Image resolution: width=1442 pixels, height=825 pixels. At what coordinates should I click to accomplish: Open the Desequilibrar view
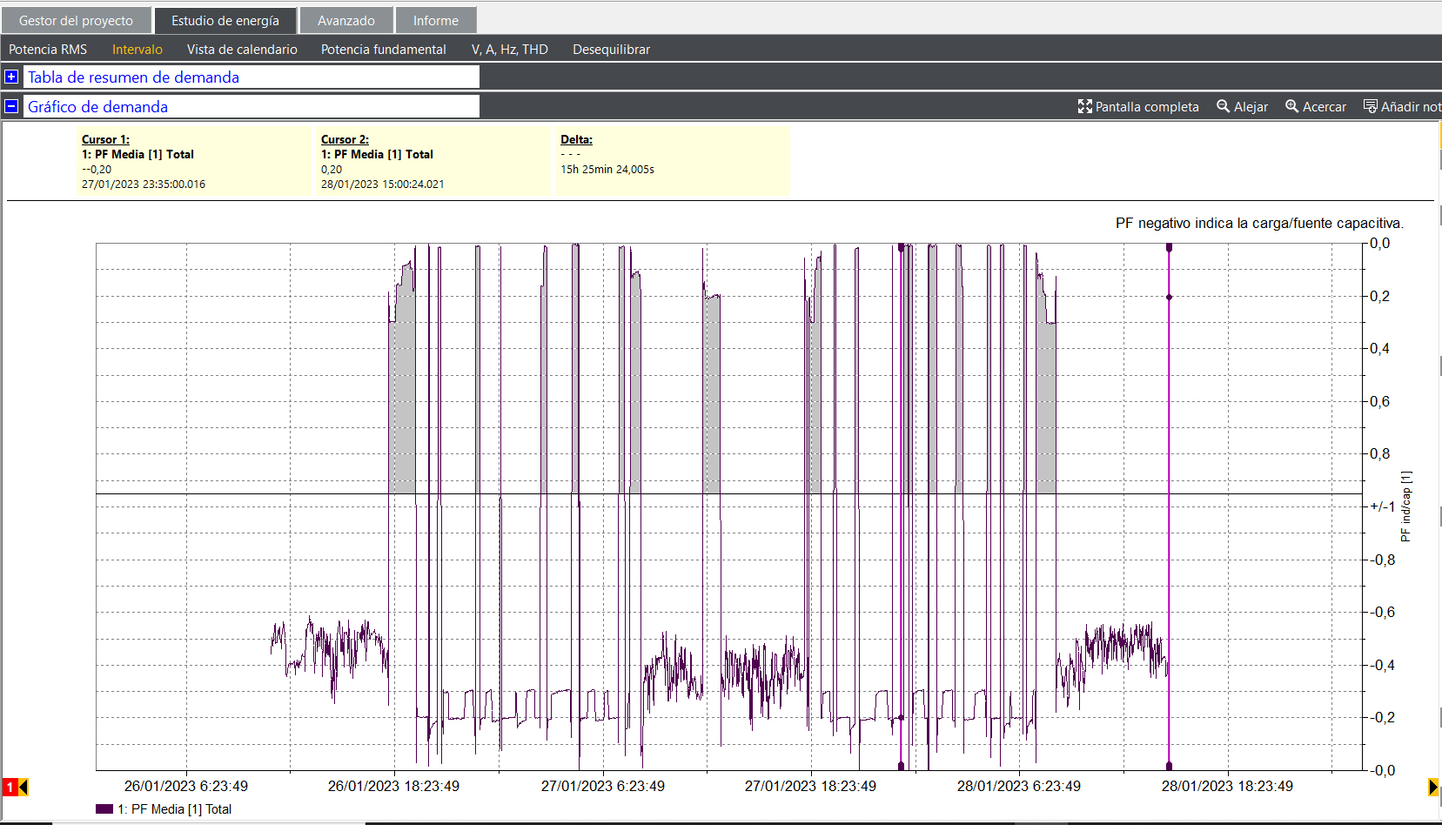pyautogui.click(x=611, y=50)
